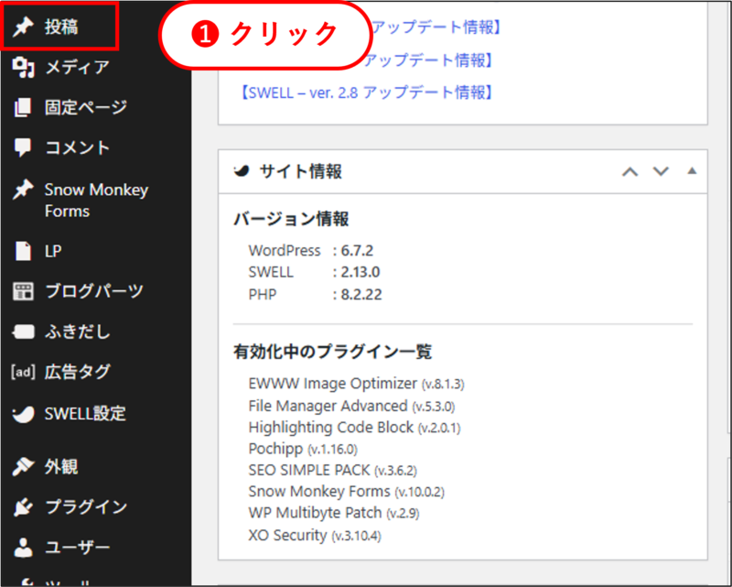This screenshot has width=732, height=587.
Task: Move サイト情報 panel up with arrow
Action: click(630, 171)
